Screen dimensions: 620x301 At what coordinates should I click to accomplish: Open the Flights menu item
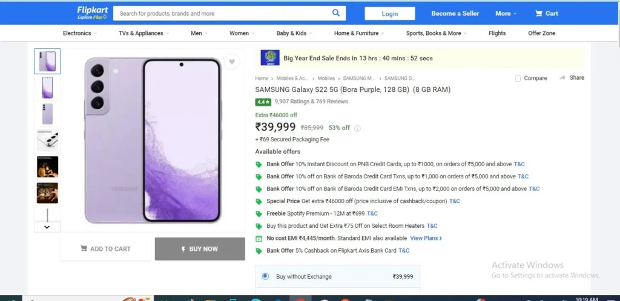(x=497, y=33)
